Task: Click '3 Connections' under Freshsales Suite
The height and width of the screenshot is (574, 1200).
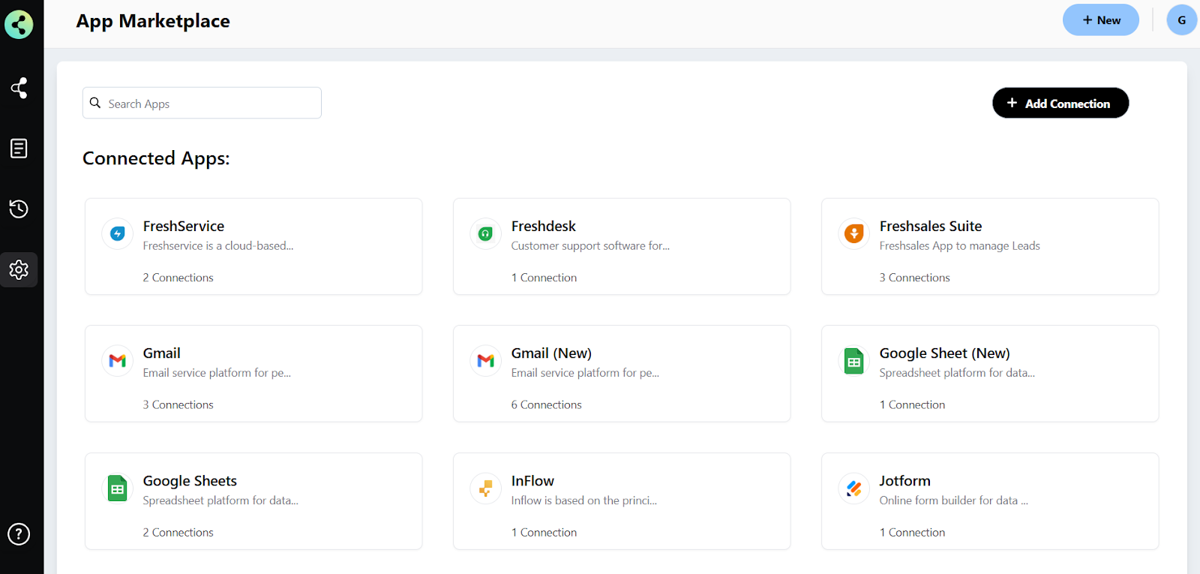Action: 915,278
